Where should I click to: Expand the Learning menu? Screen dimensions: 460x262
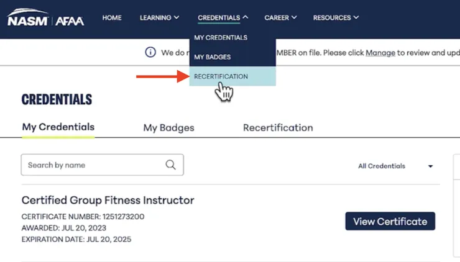(159, 18)
